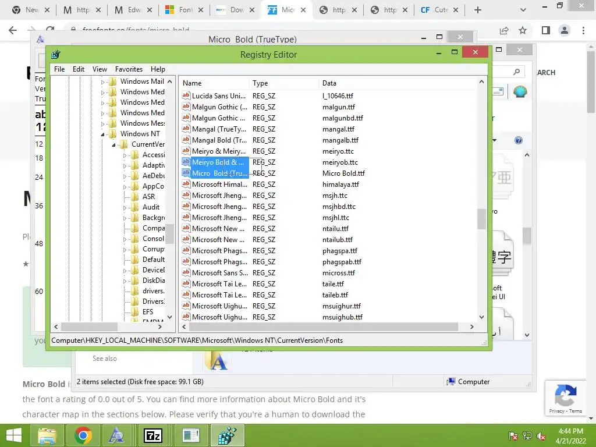Expand the AeDebug key node
Image resolution: width=596 pixels, height=447 pixels.
tap(125, 176)
